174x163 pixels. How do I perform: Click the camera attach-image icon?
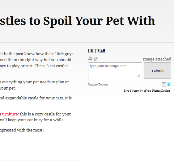90,59
